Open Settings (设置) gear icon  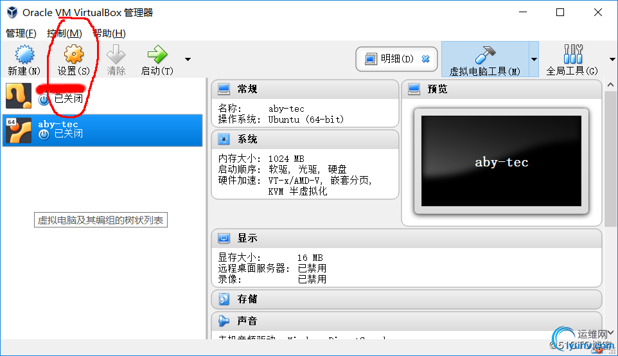pyautogui.click(x=74, y=54)
